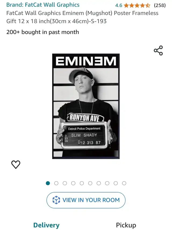Select the first image carousel dot

(x=48, y=183)
